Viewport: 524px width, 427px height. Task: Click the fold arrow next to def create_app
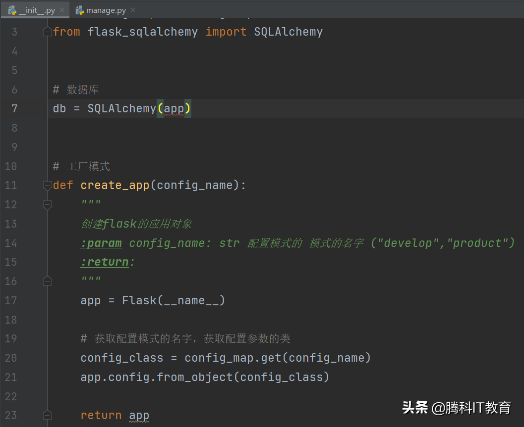point(47,185)
